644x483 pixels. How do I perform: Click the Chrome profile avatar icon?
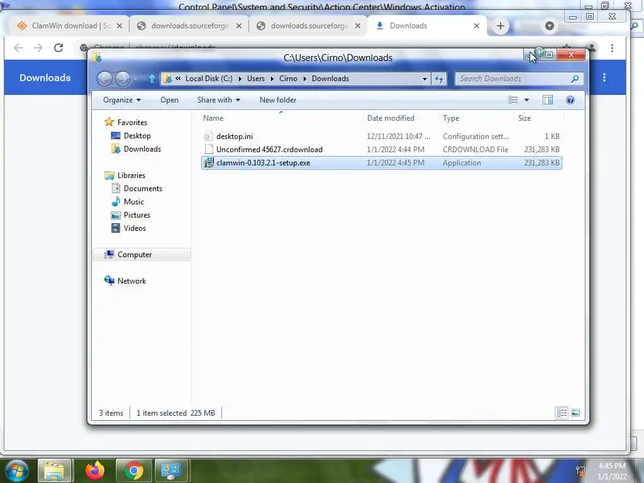pos(591,48)
